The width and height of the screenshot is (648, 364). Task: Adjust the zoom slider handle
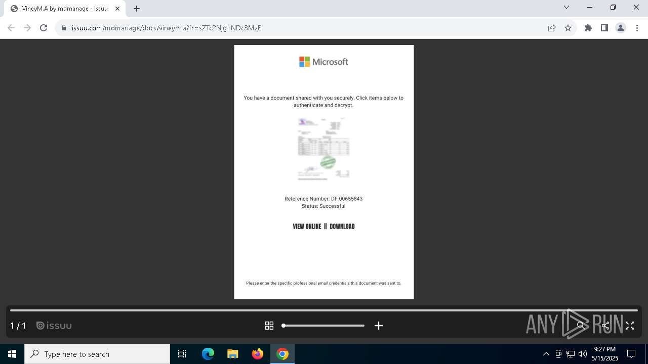click(x=283, y=326)
